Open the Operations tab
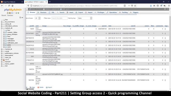This screenshot has height=96, width=171. point(112,13)
